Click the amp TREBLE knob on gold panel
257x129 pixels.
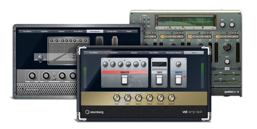[x=149, y=98]
